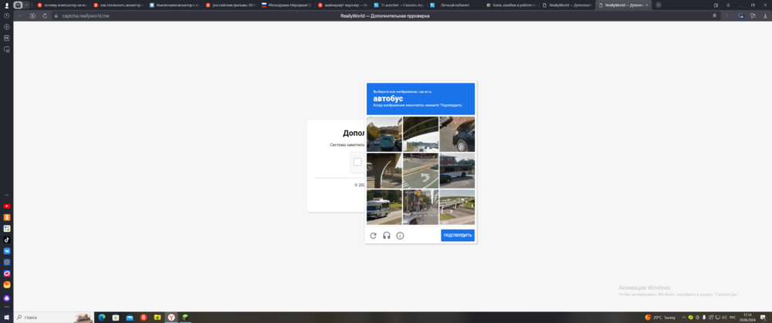Open the Minecraft block icon on taskbar
The height and width of the screenshot is (323, 772).
185,318
